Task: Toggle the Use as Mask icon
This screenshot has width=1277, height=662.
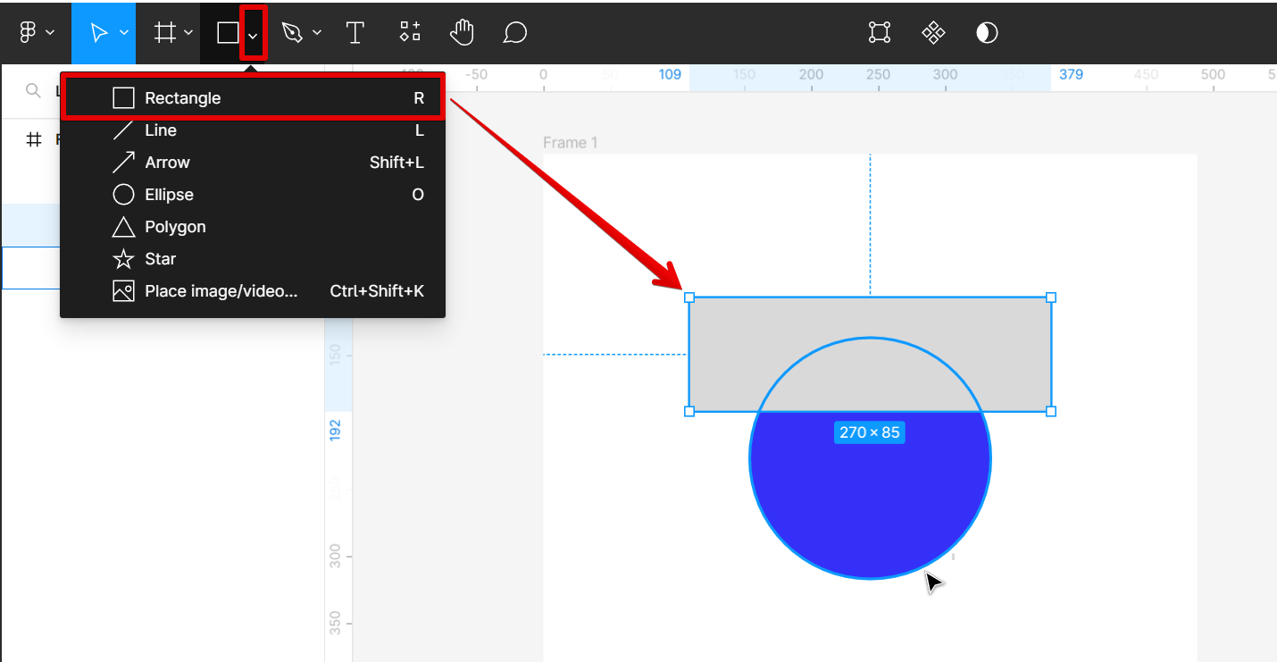Action: click(x=987, y=33)
